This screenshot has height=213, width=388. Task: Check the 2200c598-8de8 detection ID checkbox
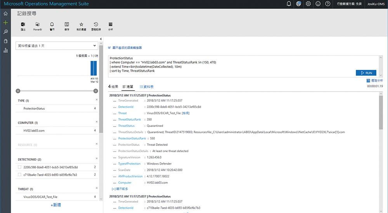(x=19, y=167)
